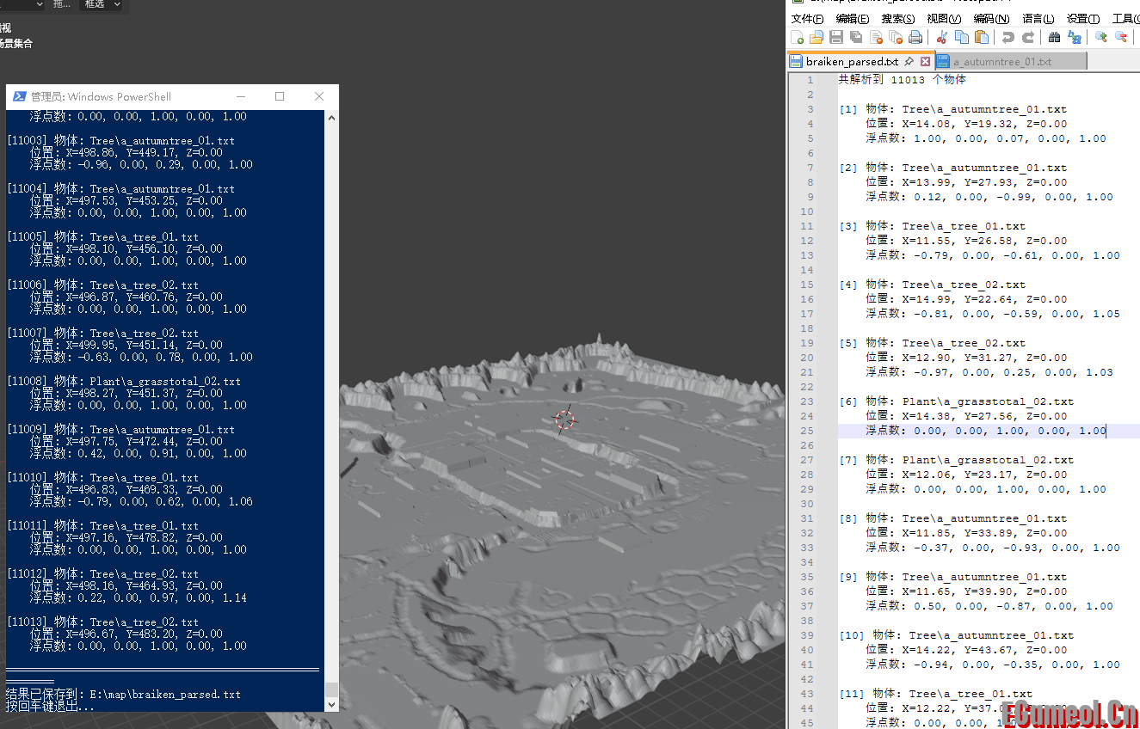The image size is (1140, 729).
Task: Click the Print icon in the toolbar
Action: coord(915,37)
